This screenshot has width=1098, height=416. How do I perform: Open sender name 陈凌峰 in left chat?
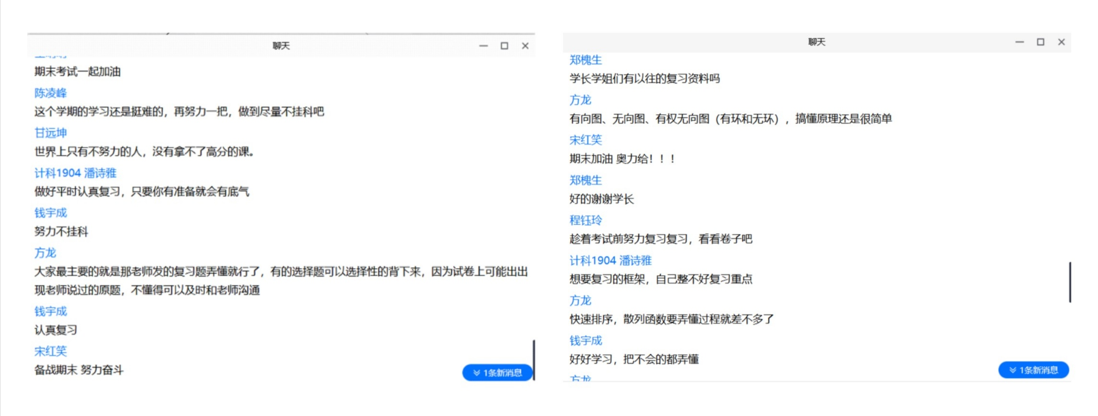point(50,93)
